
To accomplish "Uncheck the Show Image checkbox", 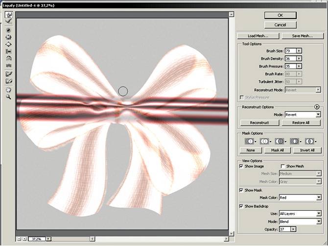I will coord(241,166).
